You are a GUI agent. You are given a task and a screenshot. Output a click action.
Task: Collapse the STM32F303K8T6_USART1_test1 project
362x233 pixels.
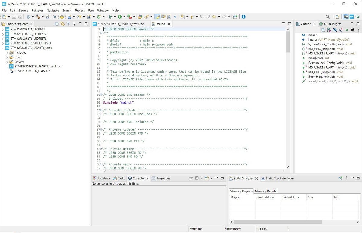coord(3,48)
